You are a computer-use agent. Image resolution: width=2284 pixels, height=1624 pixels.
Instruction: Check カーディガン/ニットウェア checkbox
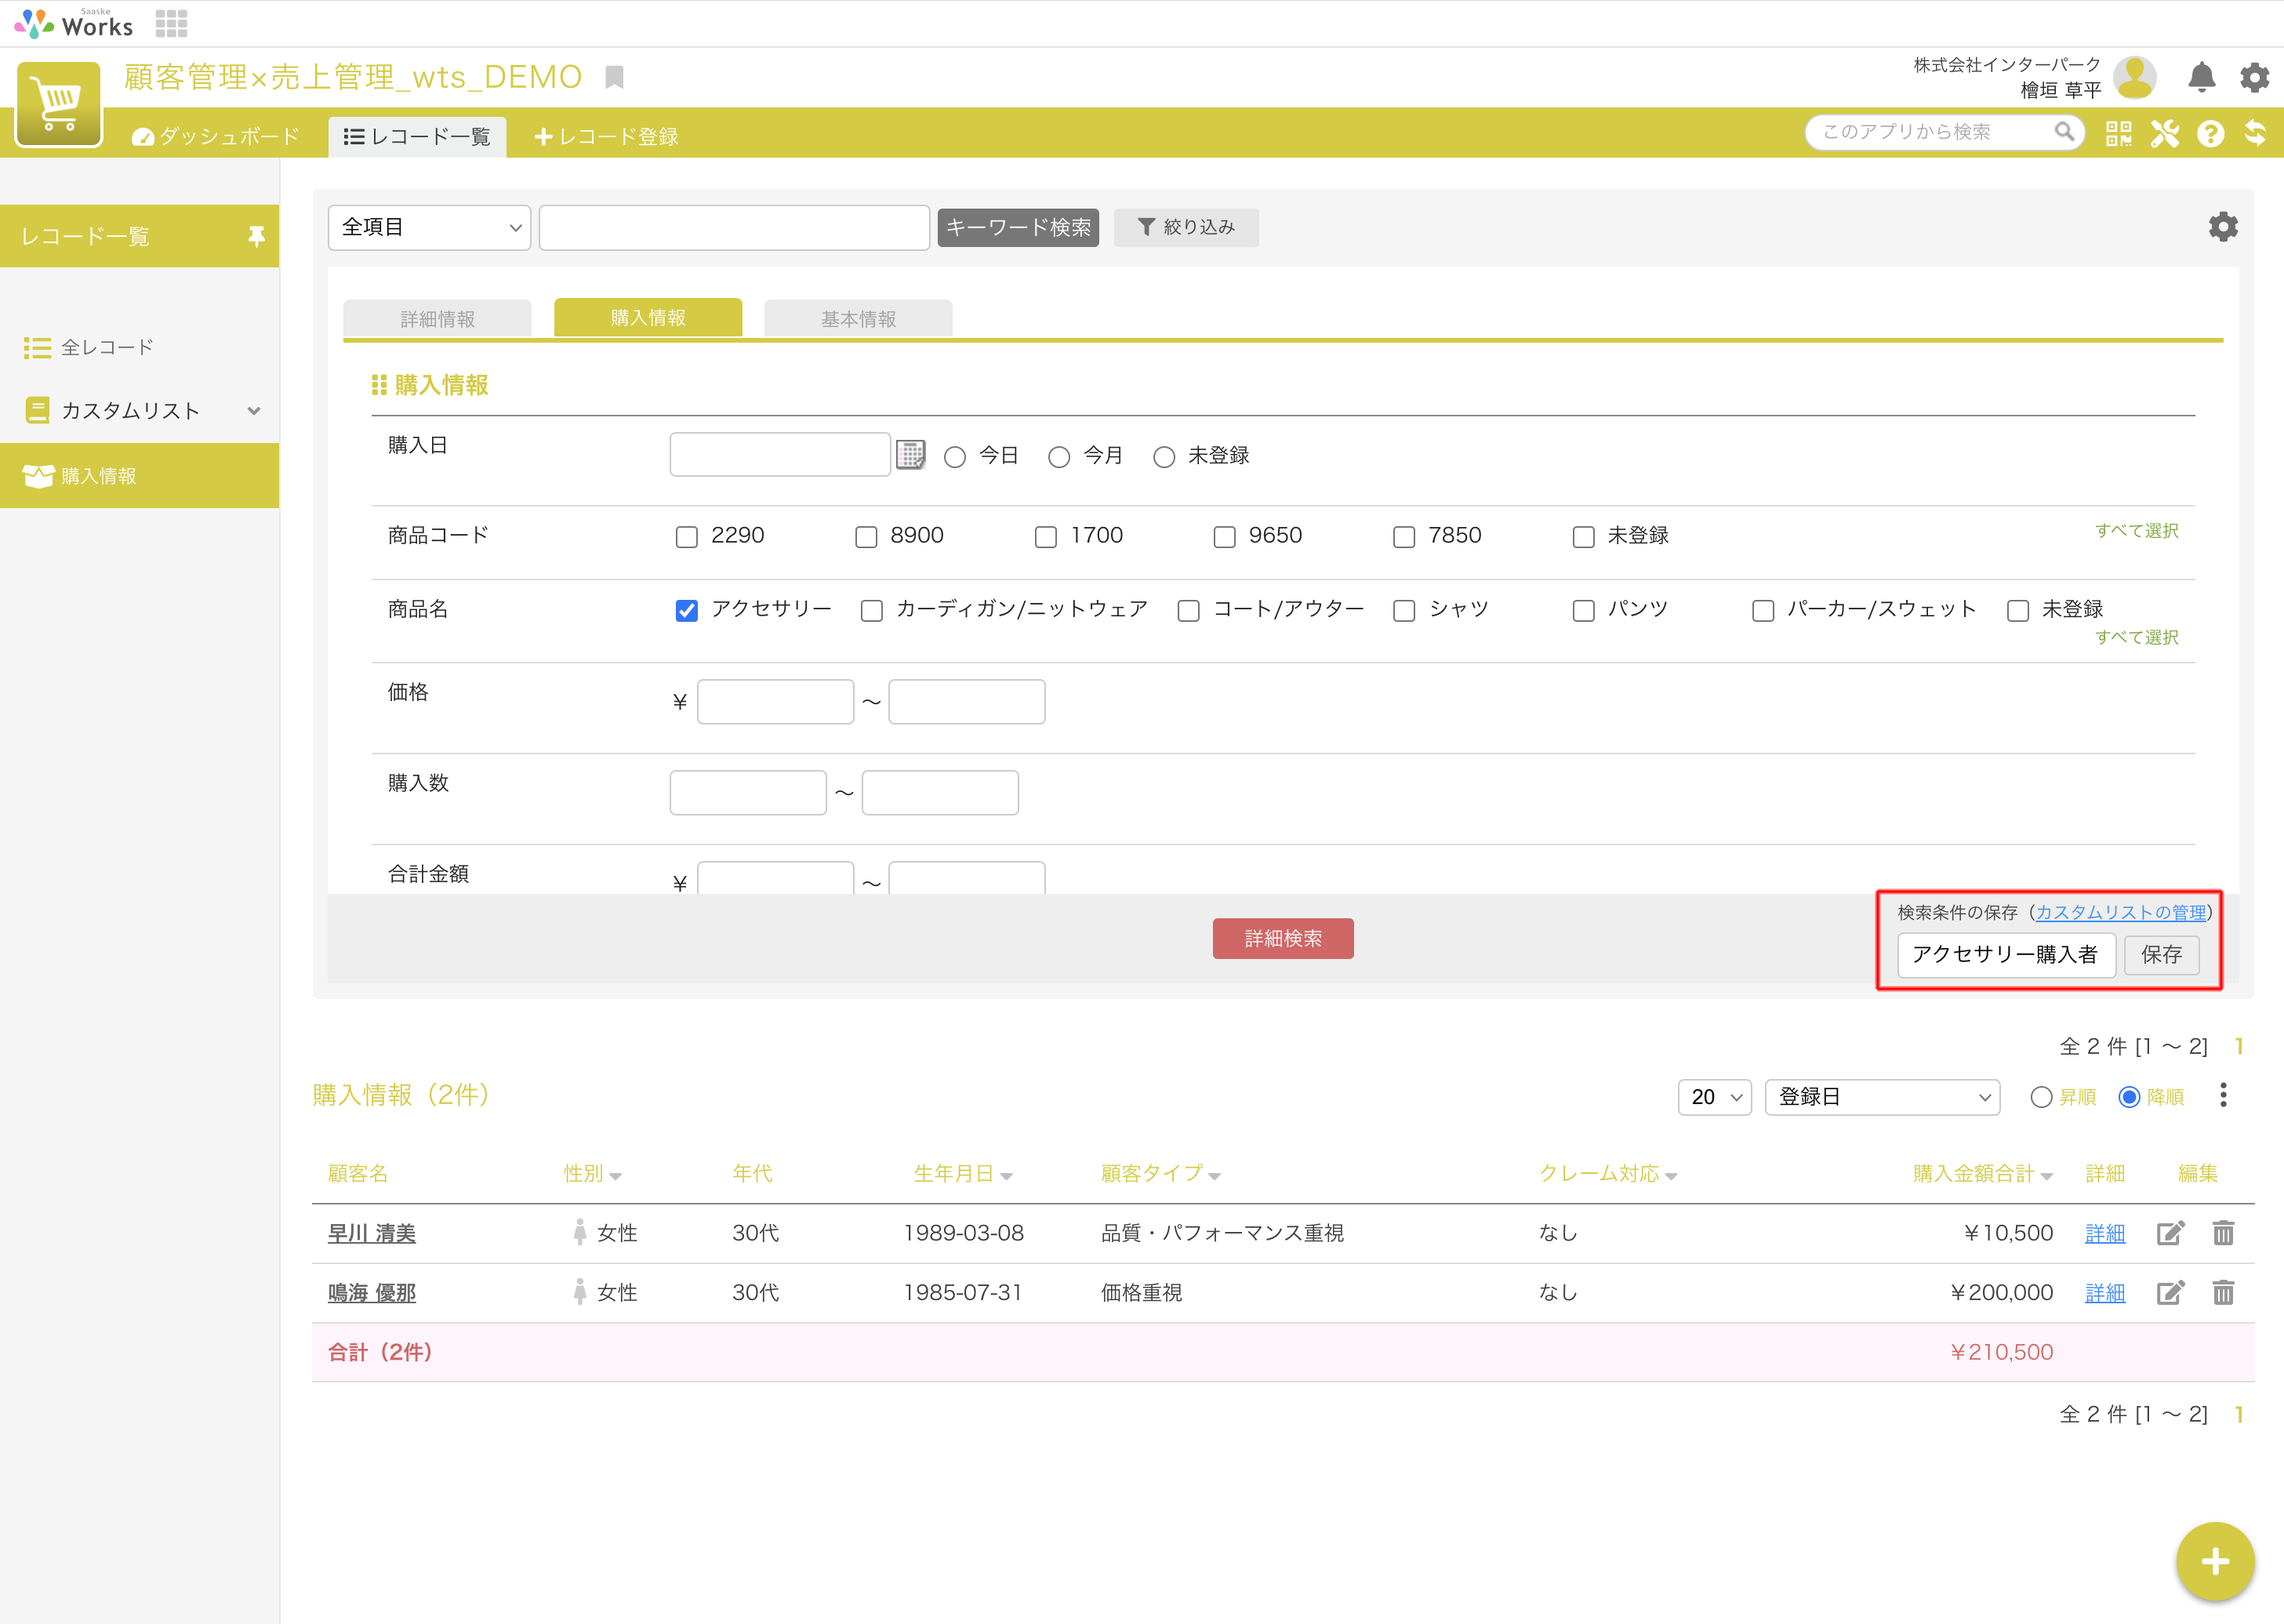point(872,610)
